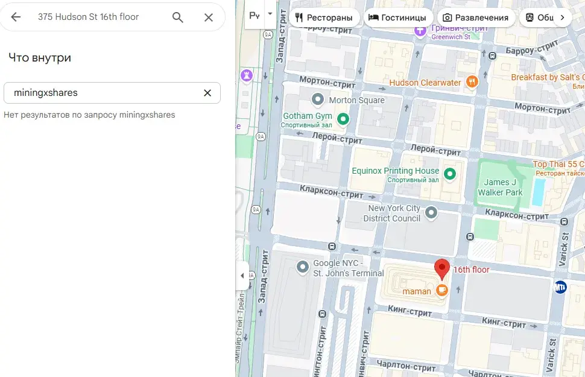585x377 pixels.
Task: Click the Top Thai restaurant label
Action: click(x=558, y=168)
